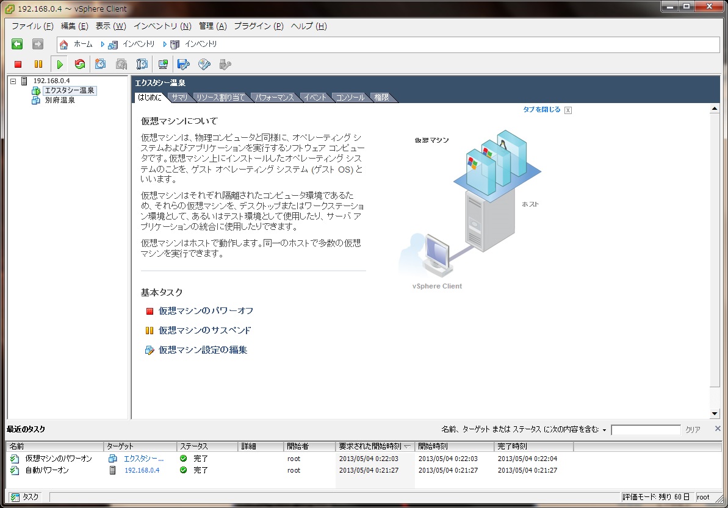Switch to the パフォーマンス tab
Screen dimensions: 728x508
tap(275, 98)
